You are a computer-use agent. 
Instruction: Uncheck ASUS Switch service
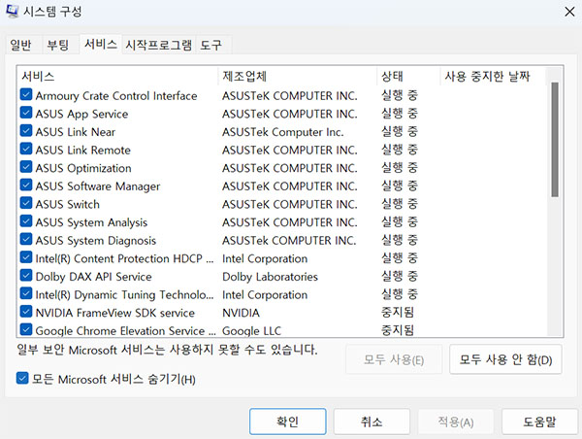pyautogui.click(x=26, y=203)
